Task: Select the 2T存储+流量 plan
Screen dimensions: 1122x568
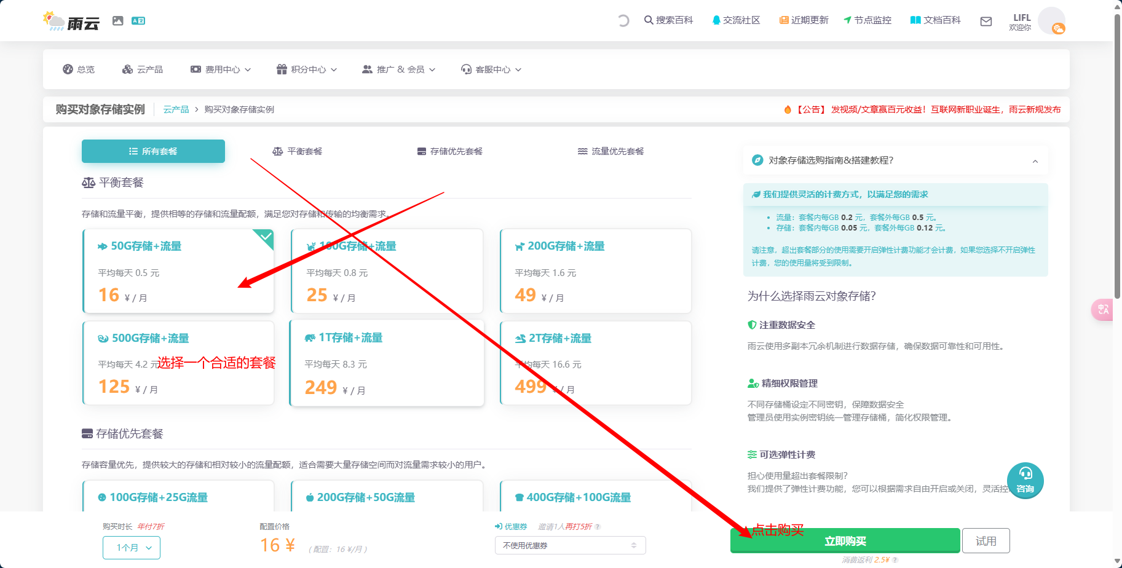Action: point(596,363)
